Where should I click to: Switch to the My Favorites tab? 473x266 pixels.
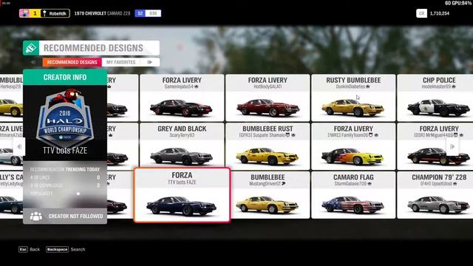pos(120,62)
